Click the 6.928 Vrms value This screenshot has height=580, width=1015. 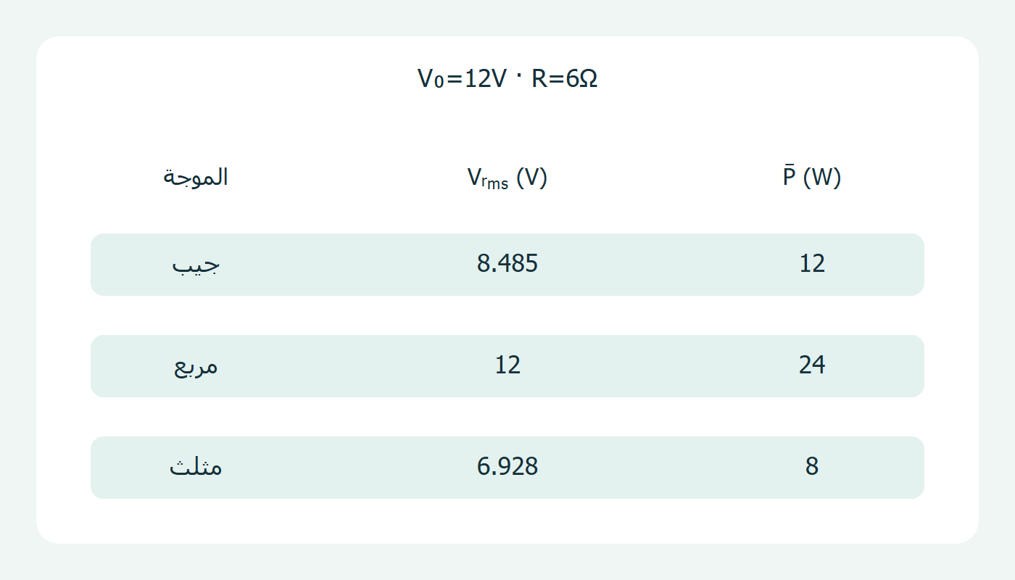tap(507, 467)
